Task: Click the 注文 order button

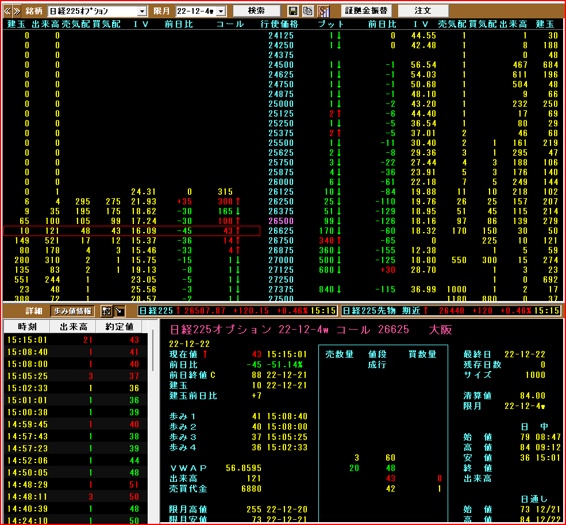Action: 423,11
